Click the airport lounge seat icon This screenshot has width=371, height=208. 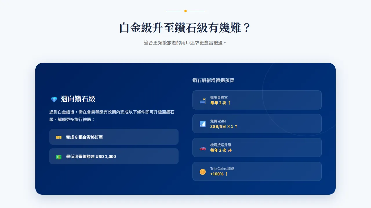(x=203, y=101)
